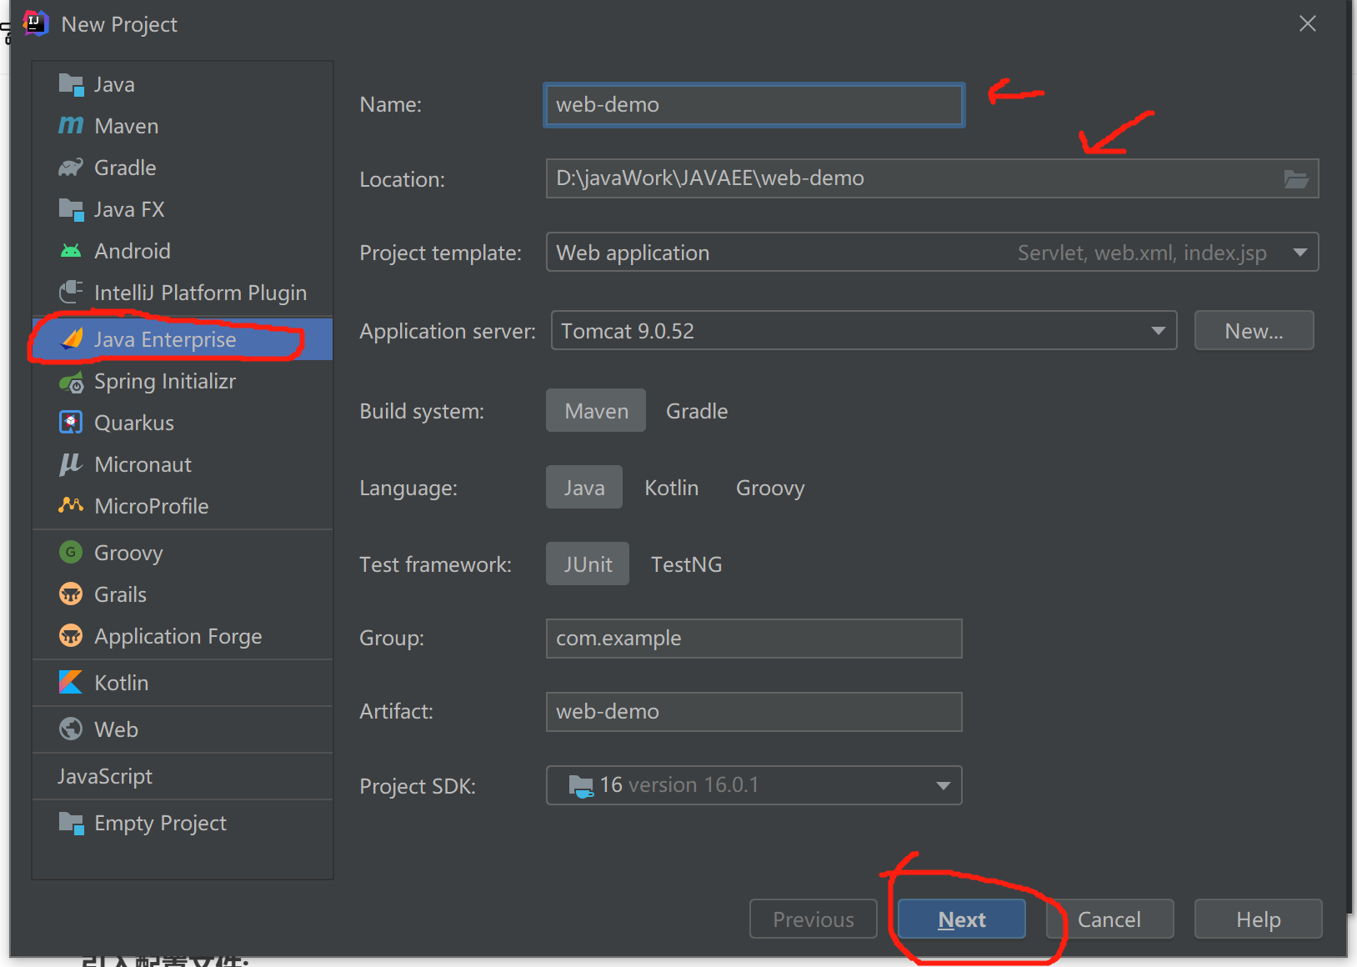This screenshot has height=967, width=1357.
Task: Browse for location with folder icon
Action: [1295, 179]
